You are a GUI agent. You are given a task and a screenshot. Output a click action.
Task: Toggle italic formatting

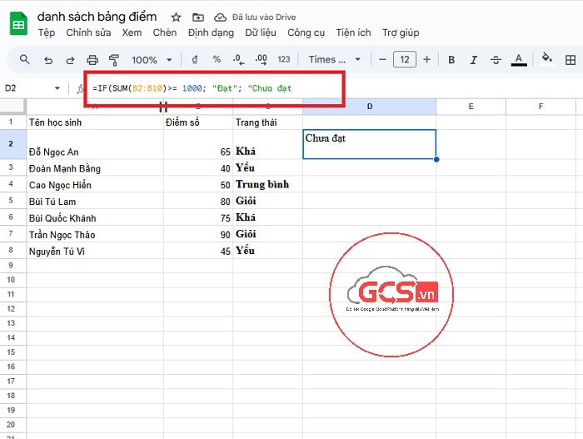click(474, 60)
